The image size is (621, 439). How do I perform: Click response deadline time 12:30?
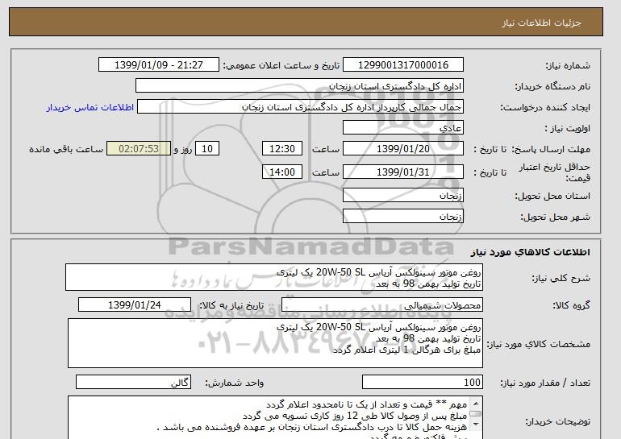(282, 149)
